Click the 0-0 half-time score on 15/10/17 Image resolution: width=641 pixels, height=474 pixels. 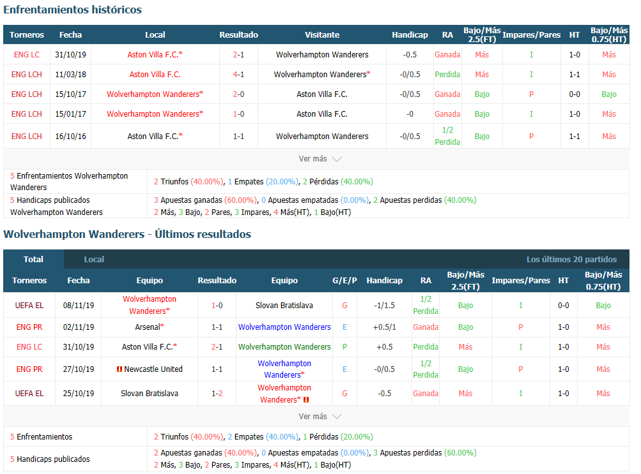(575, 94)
